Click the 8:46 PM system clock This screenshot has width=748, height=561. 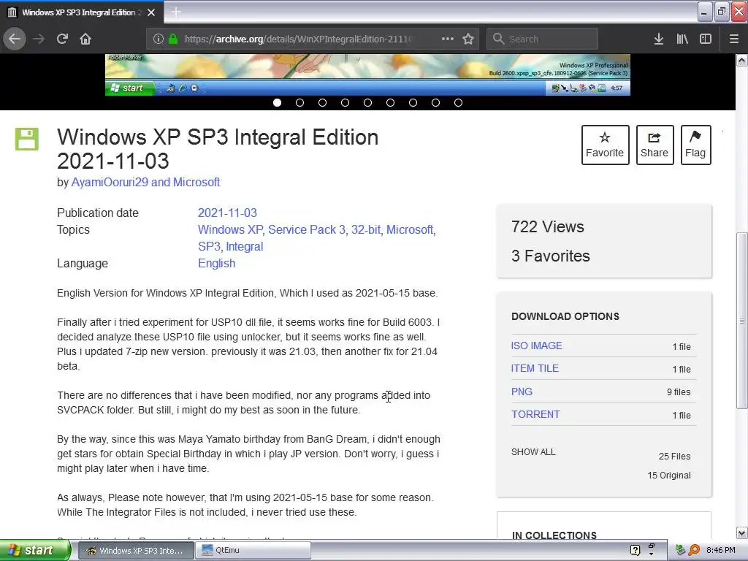[x=721, y=550]
